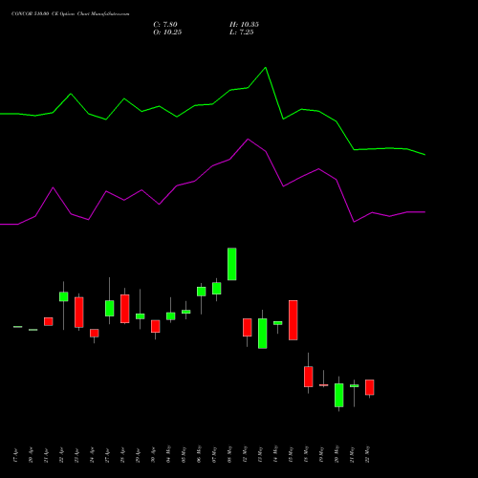Click the 22 May date label

(367, 454)
